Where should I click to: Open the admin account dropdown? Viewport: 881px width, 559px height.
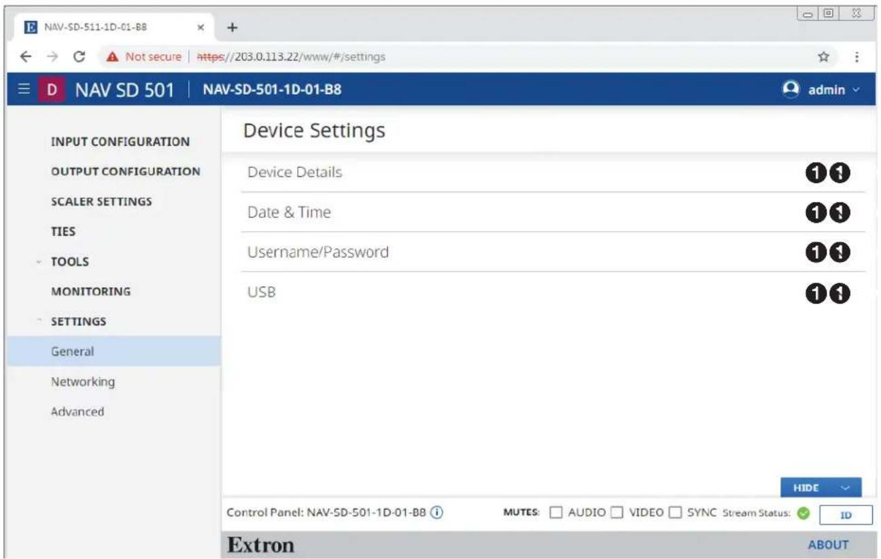(x=821, y=89)
